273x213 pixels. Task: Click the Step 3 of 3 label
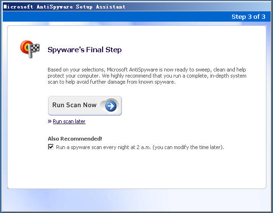[x=248, y=17]
